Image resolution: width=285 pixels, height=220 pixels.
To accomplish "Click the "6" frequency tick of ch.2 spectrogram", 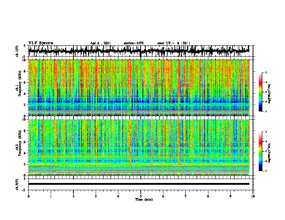I will [25, 142].
